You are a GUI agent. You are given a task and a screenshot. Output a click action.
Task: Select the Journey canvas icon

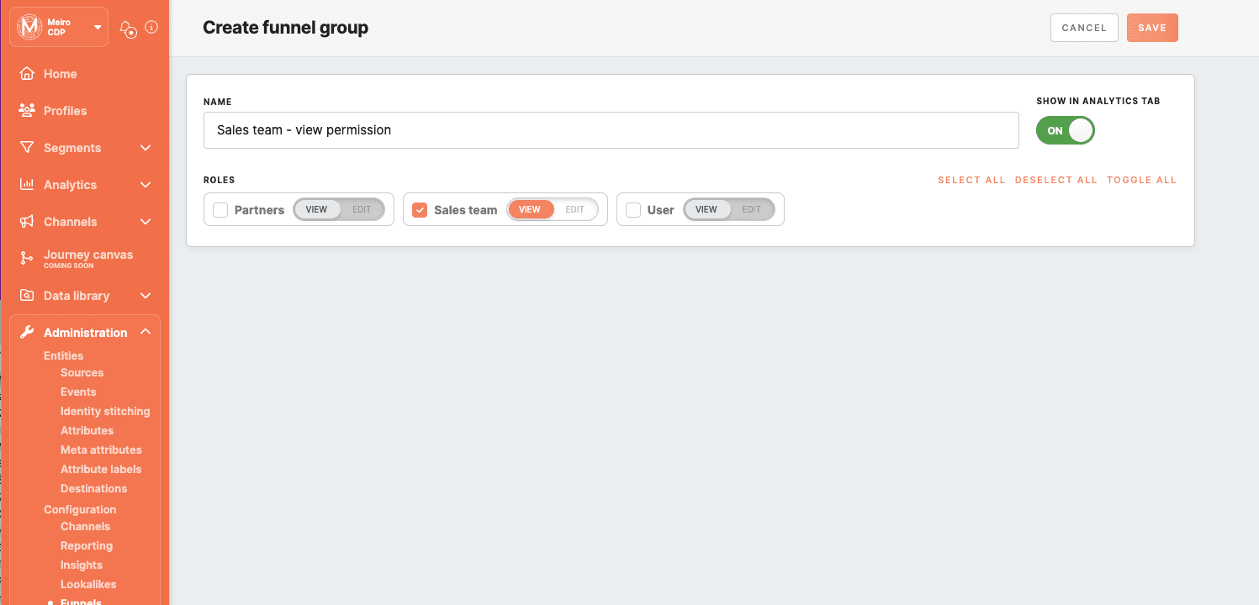click(28, 256)
